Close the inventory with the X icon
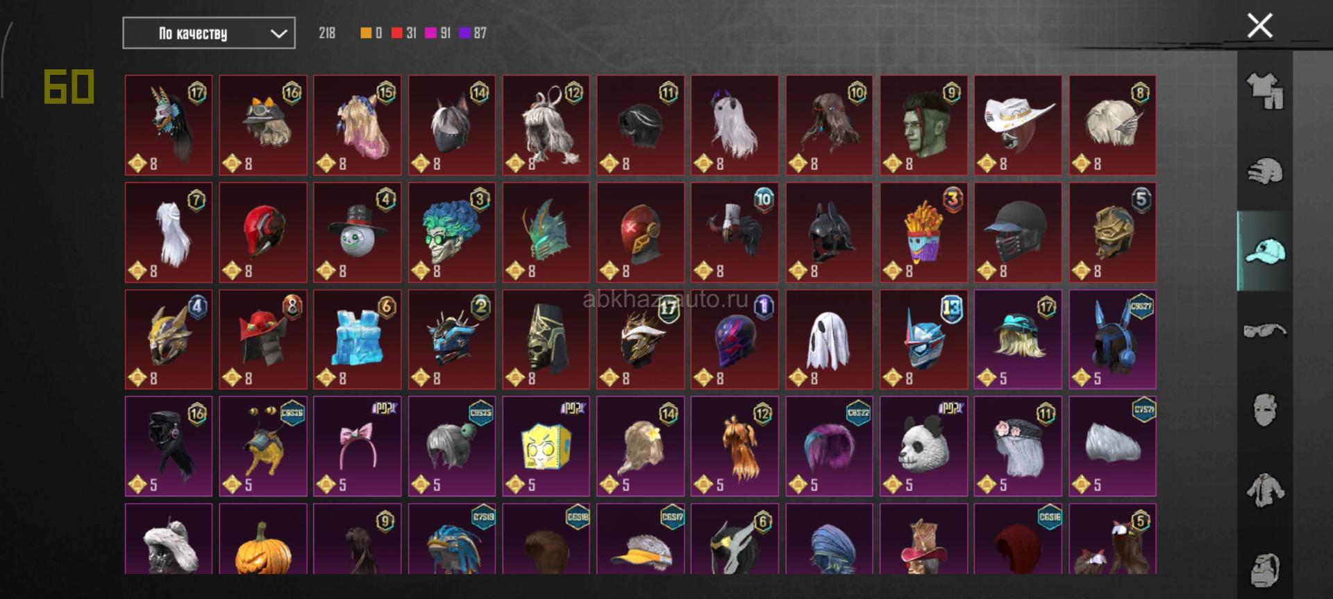 [x=1259, y=26]
